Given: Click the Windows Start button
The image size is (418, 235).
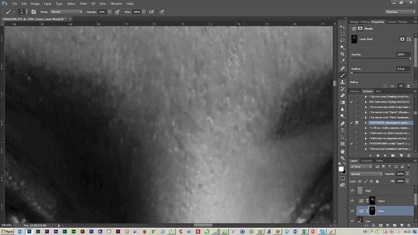Looking at the screenshot, I should point(7,232).
